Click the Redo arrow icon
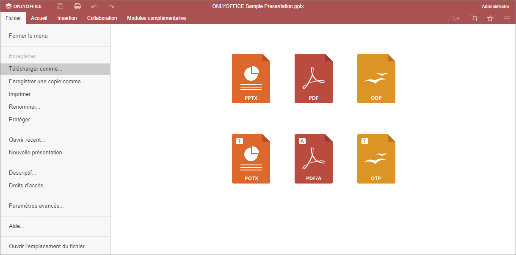516x255 pixels. click(111, 6)
